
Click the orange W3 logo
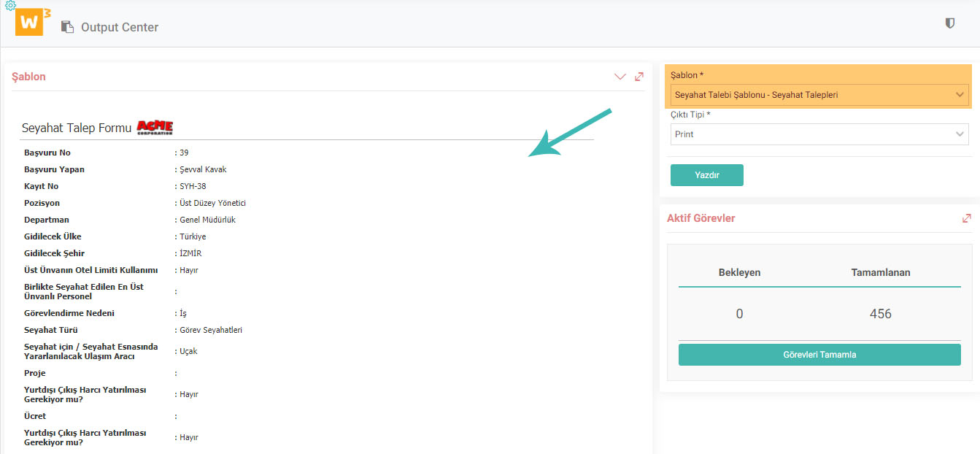point(32,22)
